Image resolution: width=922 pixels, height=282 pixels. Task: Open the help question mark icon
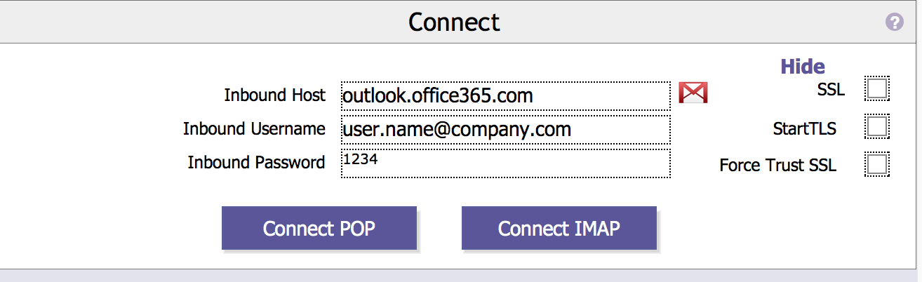click(x=895, y=22)
